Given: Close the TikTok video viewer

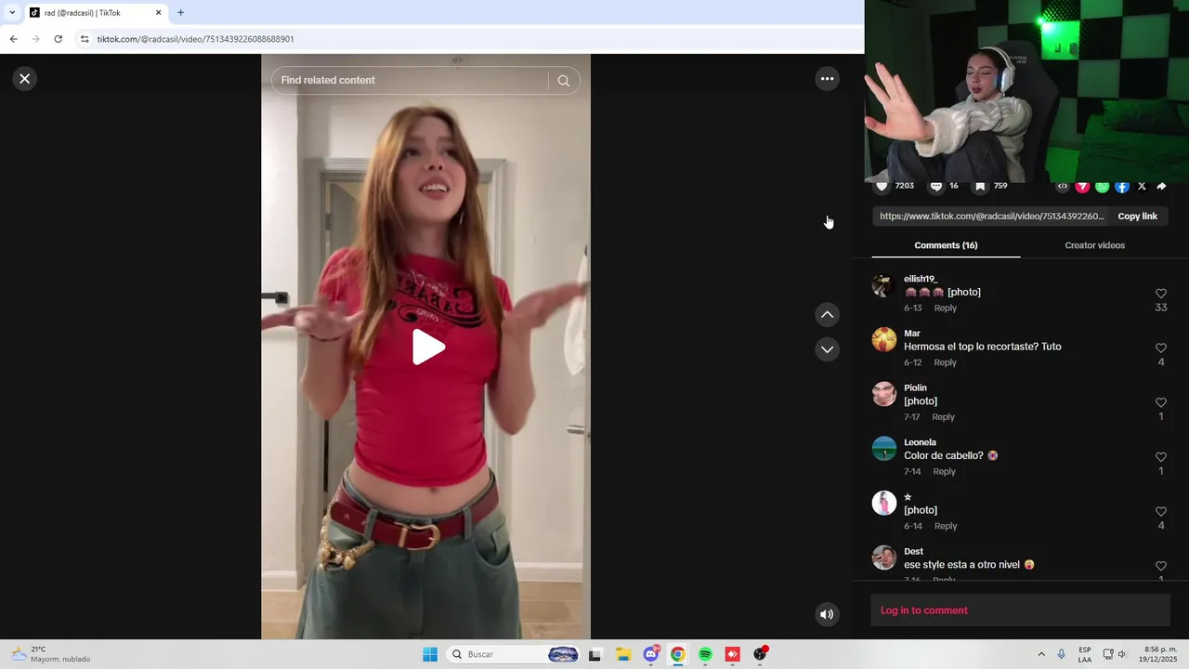Looking at the screenshot, I should pyautogui.click(x=25, y=79).
